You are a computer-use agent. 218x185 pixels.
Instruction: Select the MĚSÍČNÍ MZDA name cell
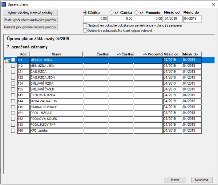point(57,60)
